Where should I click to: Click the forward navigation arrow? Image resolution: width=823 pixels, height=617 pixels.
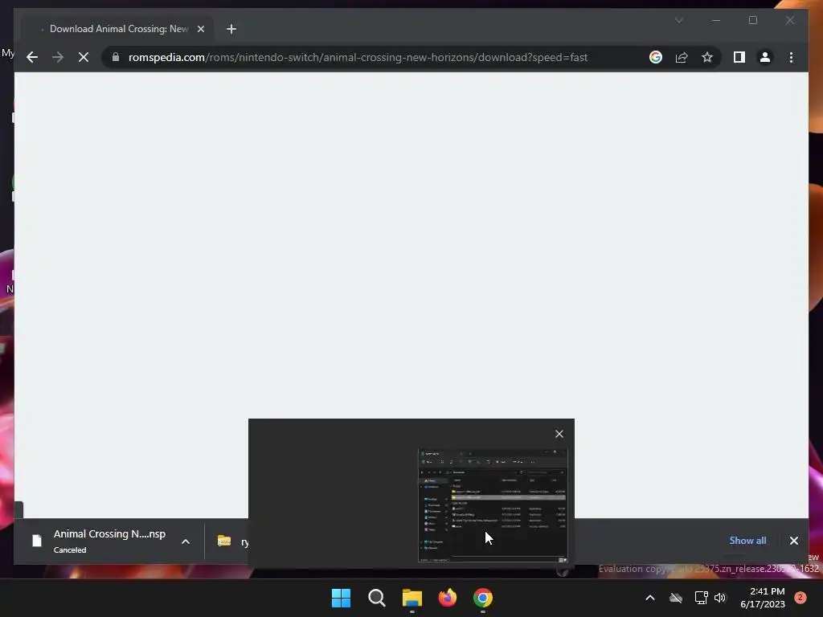coord(58,57)
